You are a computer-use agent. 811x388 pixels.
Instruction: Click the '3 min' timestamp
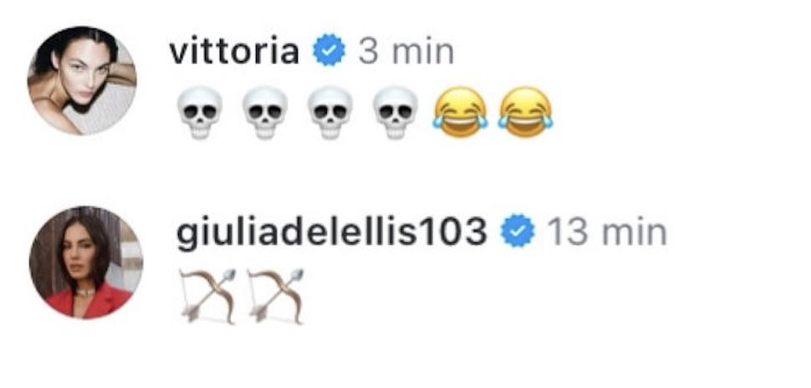[x=406, y=51]
